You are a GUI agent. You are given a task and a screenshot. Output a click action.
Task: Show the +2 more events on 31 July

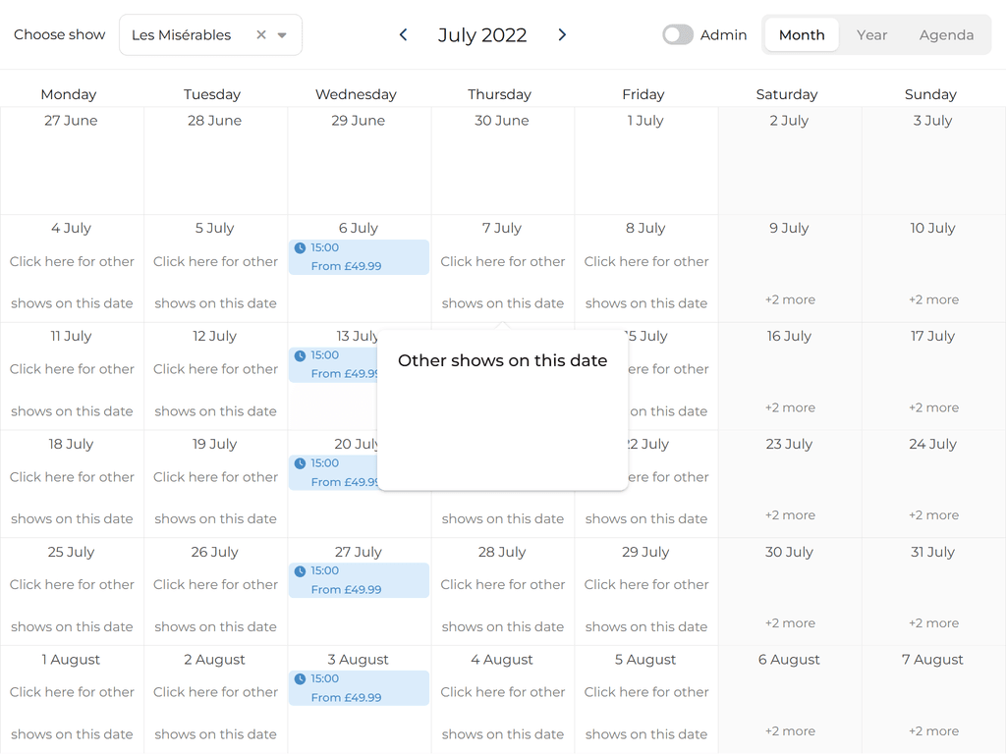[932, 622]
